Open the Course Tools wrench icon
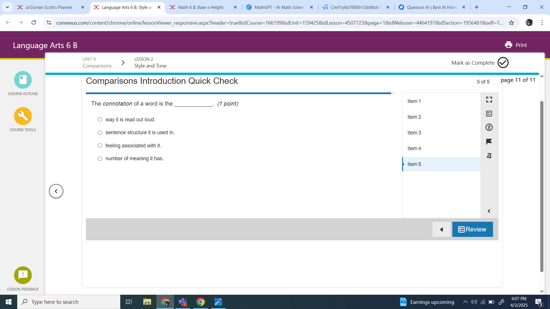The image size is (550, 309). click(x=23, y=116)
